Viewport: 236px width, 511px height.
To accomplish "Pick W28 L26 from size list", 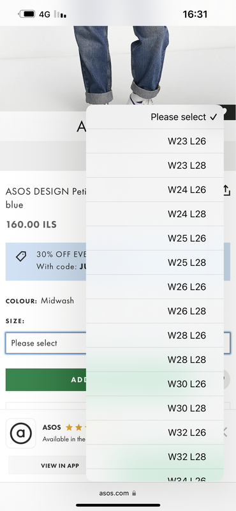I will coord(155,335).
